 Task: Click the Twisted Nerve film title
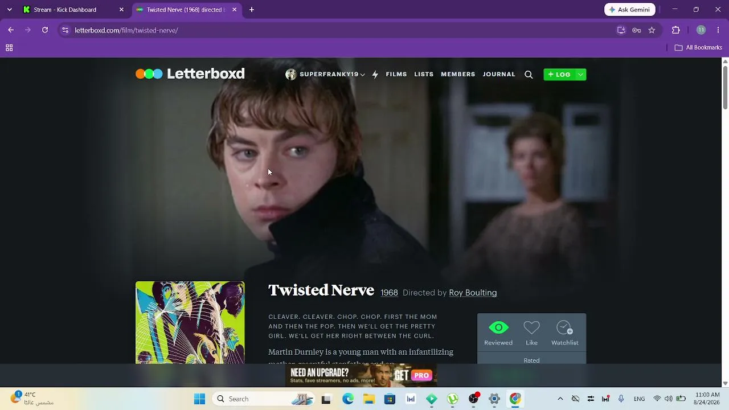[321, 290]
